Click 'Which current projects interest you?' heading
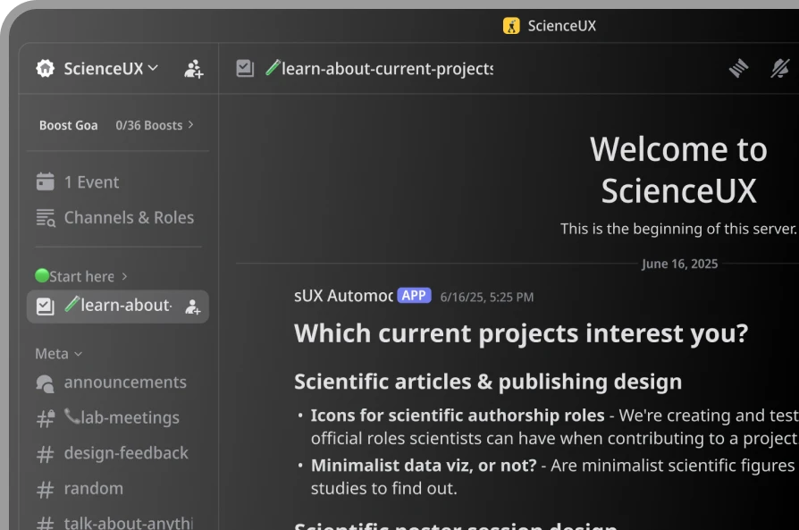799x530 pixels. point(521,333)
